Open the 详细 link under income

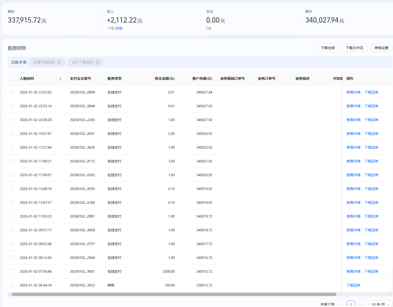click(x=119, y=28)
